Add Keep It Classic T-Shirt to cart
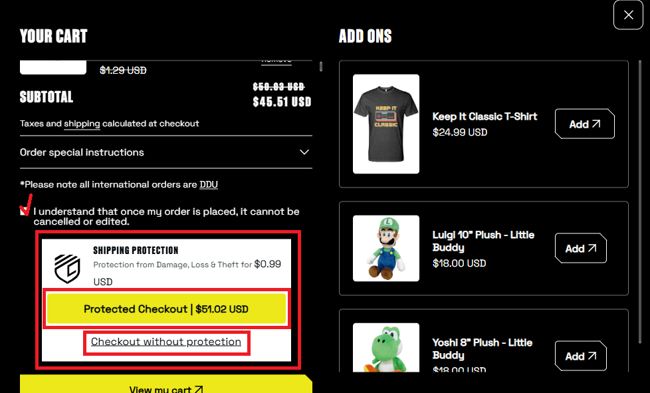This screenshot has width=650, height=393. (x=584, y=124)
